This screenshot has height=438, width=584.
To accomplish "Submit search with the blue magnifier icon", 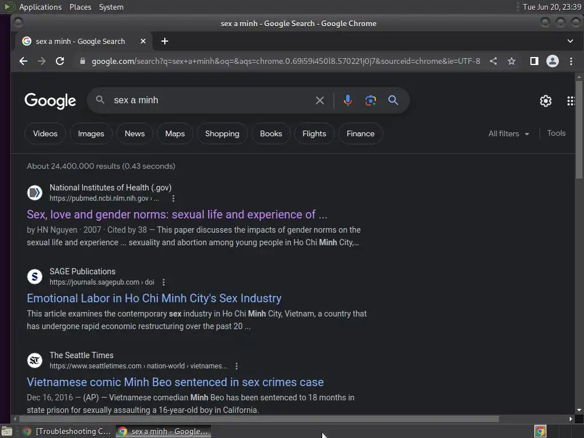I will coord(393,100).
